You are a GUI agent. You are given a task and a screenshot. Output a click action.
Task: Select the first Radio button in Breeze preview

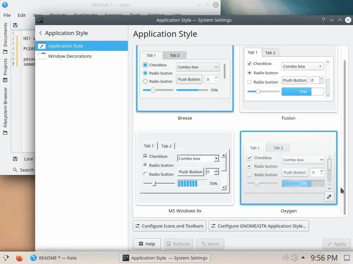coord(145,73)
